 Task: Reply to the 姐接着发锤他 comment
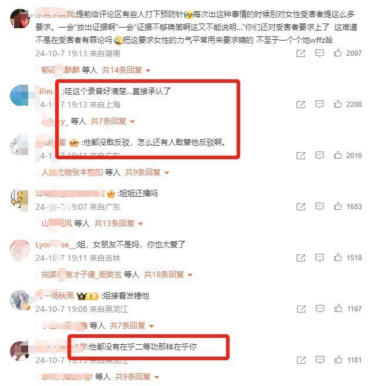319,308
